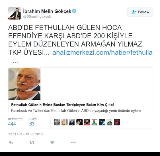Click the İbrahim Melih Gökçek display name
This screenshot has width=160, height=156.
point(47,11)
